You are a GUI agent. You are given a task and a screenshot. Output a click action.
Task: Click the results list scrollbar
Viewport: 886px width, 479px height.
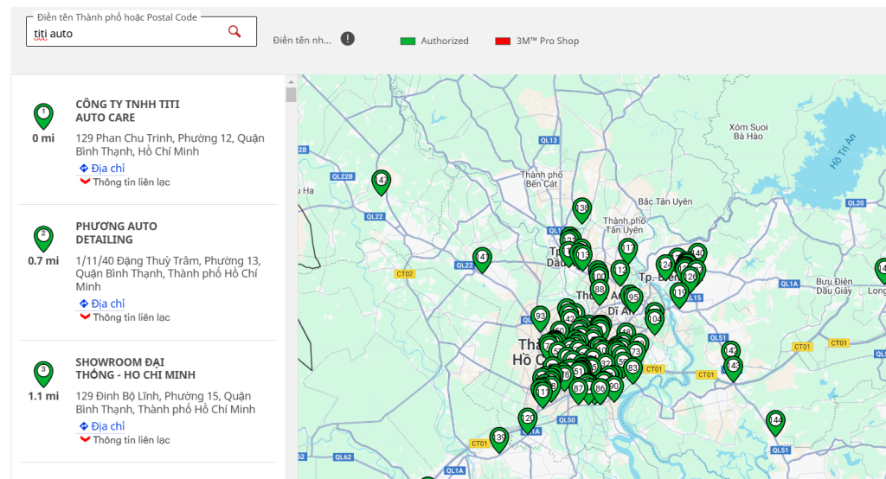[291, 259]
